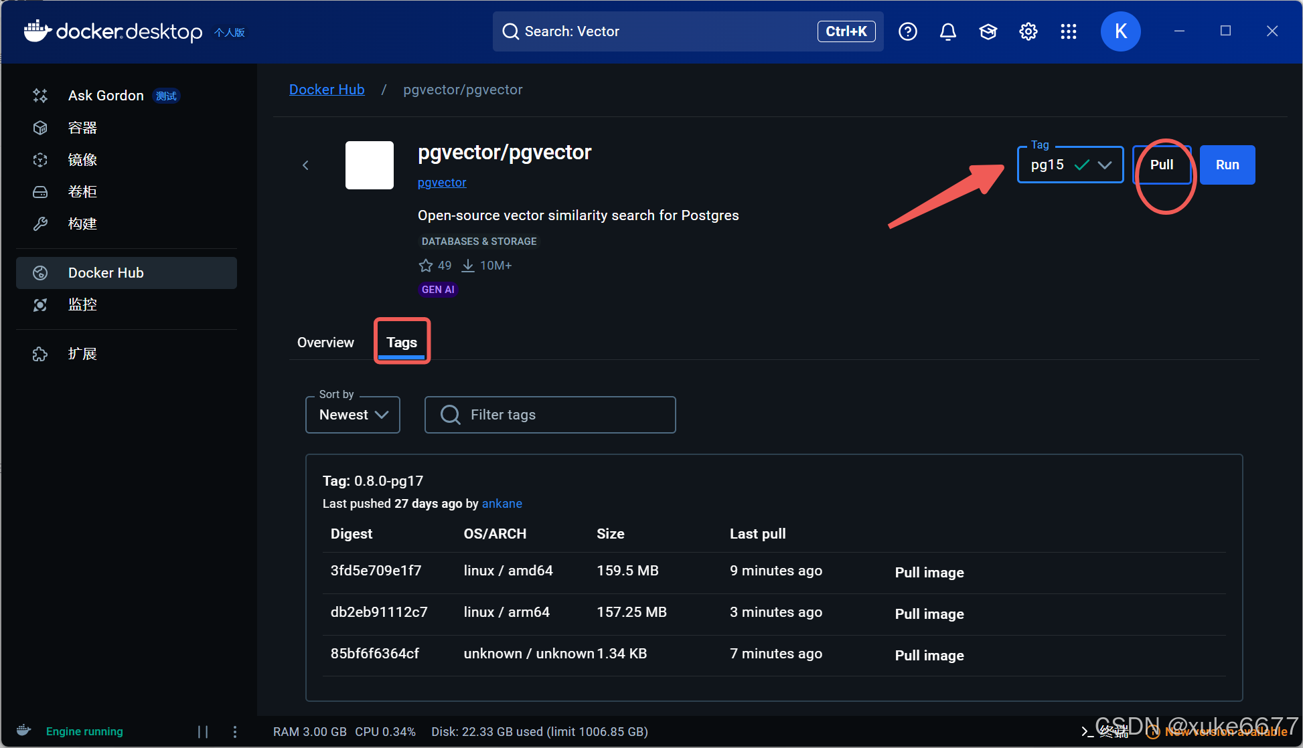
Task: Click the whale icon in status bar
Action: 24,730
